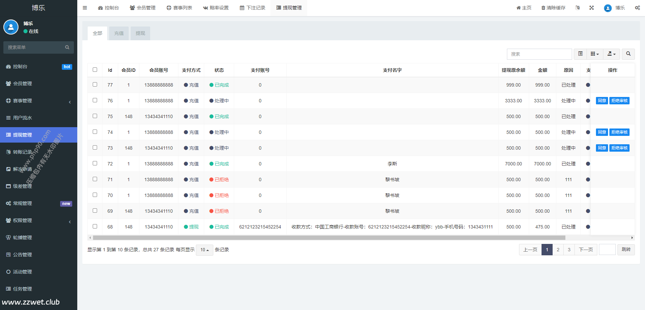Viewport: 645px width, 310px height.
Task: Click the 博乐 user avatar in top bar
Action: tap(607, 8)
